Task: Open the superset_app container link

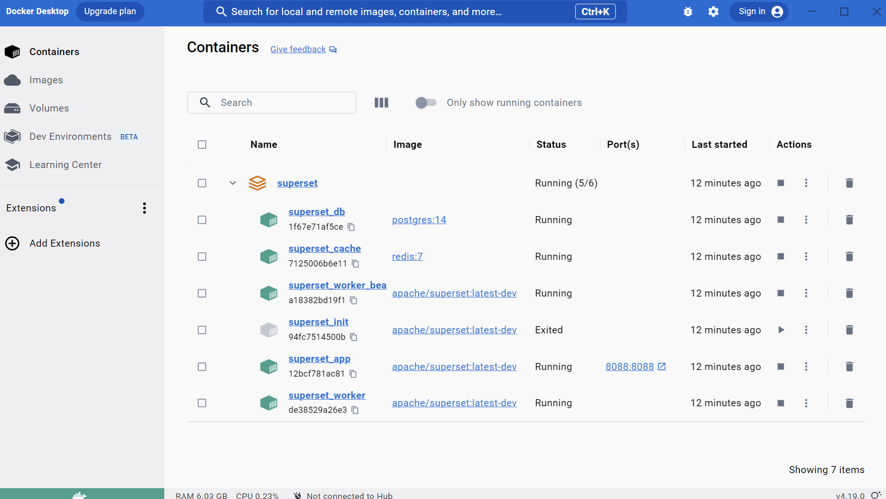Action: pos(319,359)
